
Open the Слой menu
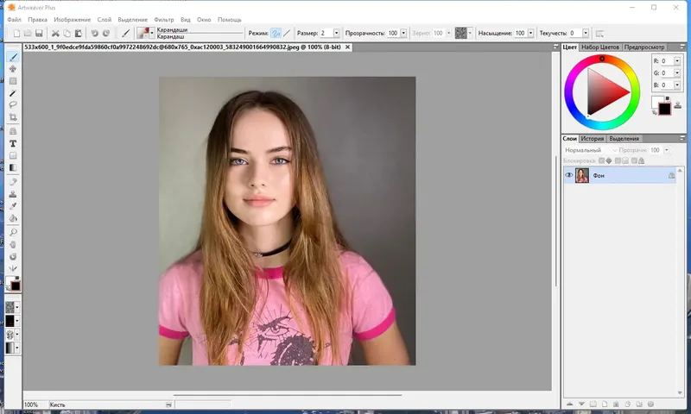105,20
